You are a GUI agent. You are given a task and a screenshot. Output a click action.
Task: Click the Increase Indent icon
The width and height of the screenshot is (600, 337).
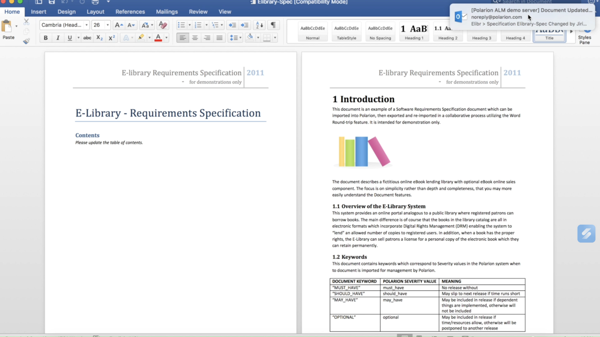tap(245, 25)
